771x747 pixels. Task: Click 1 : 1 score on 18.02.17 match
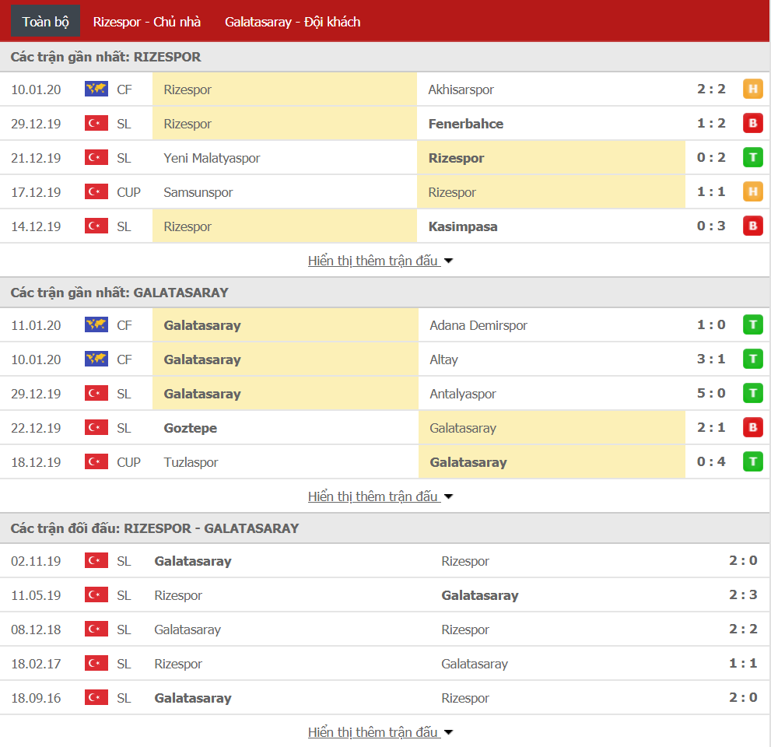tap(743, 663)
